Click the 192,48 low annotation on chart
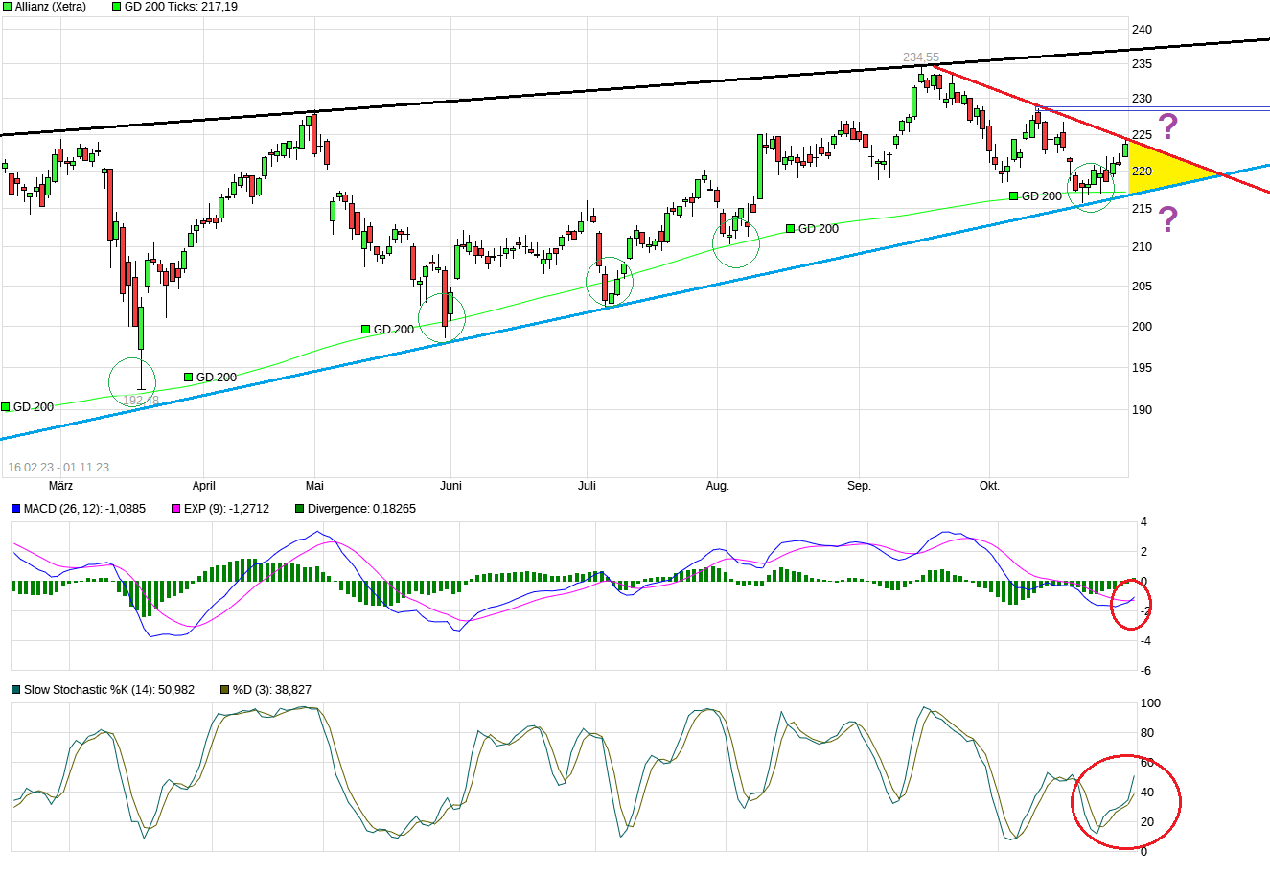The width and height of the screenshot is (1270, 896). [x=141, y=401]
